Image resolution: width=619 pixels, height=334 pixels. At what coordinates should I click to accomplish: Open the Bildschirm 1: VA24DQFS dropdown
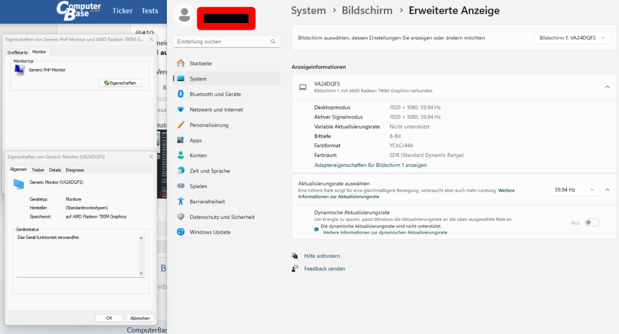pos(572,38)
